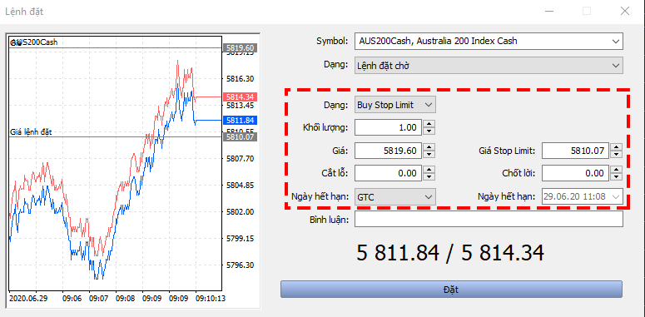645x317 pixels.
Task: Increase Giá price using up arrow
Action: pos(429,146)
